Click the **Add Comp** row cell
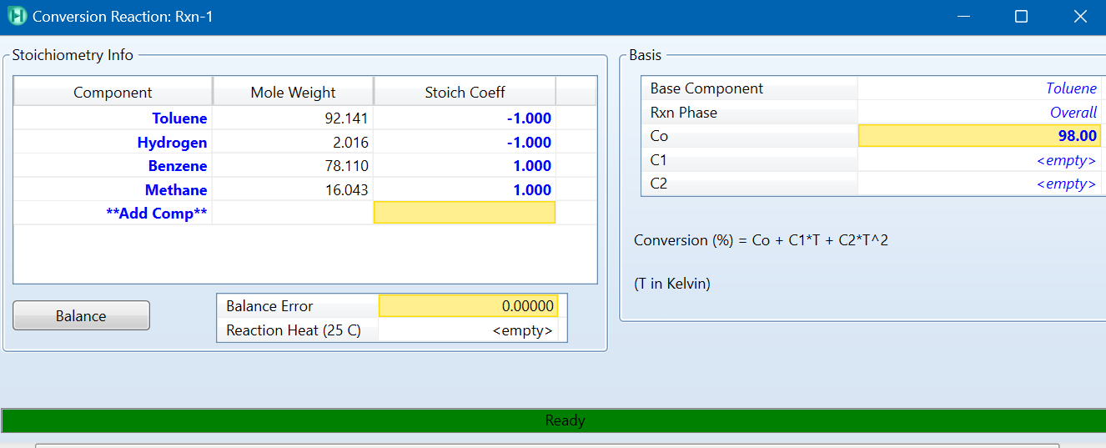The width and height of the screenshot is (1106, 448). pyautogui.click(x=113, y=213)
